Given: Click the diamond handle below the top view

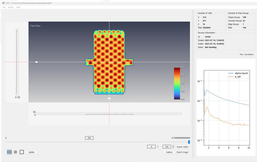Looking at the screenshot, I should pyautogui.click(x=109, y=98).
